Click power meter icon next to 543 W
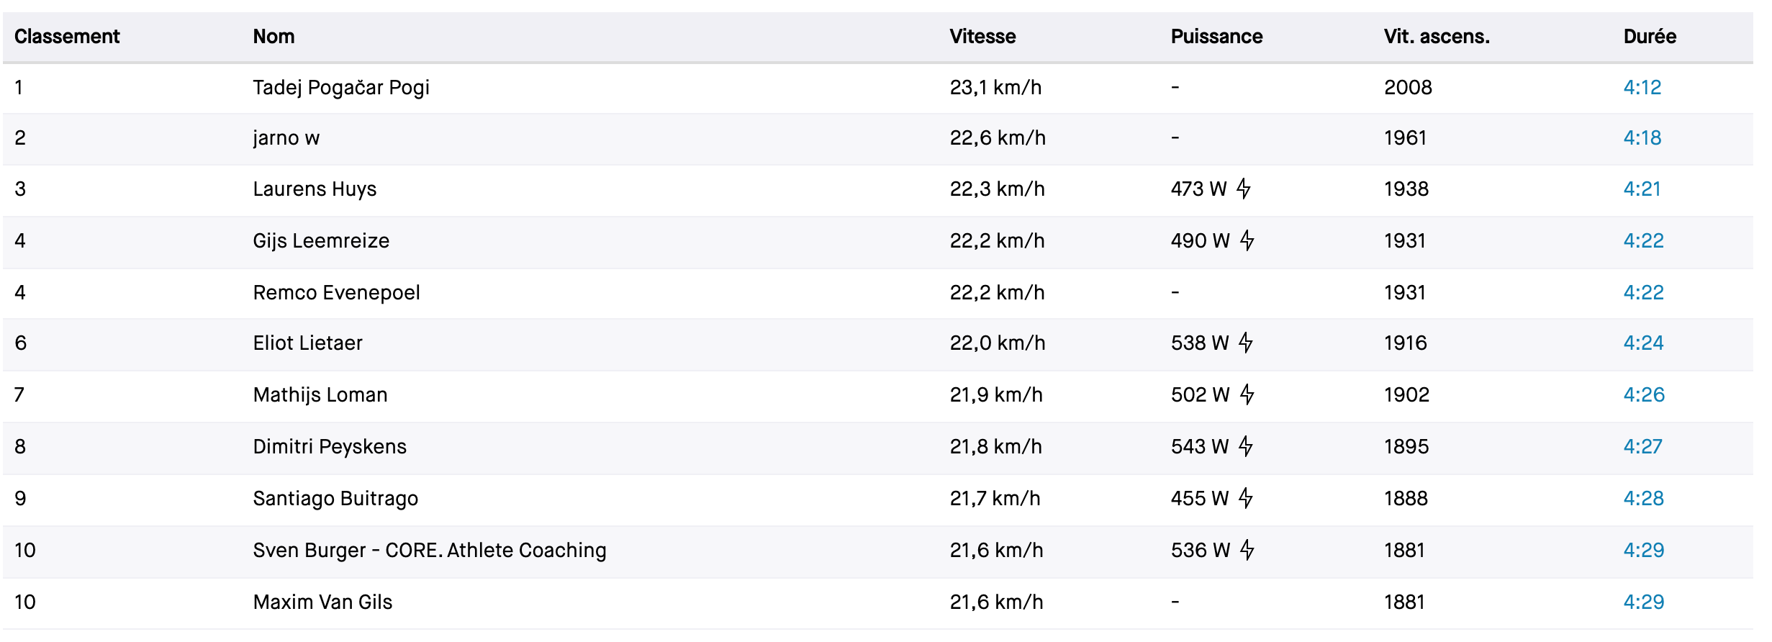This screenshot has width=1772, height=642. coord(1245,446)
